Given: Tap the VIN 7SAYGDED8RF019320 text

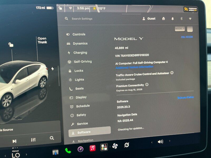Looking at the screenshot, I should point(132,55).
